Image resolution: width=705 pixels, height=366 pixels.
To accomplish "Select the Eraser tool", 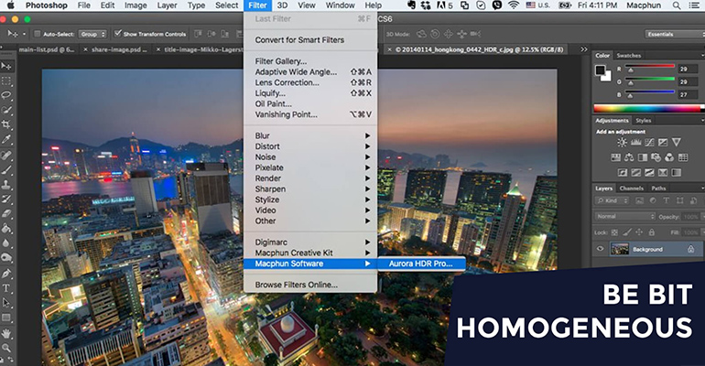I will 6,214.
